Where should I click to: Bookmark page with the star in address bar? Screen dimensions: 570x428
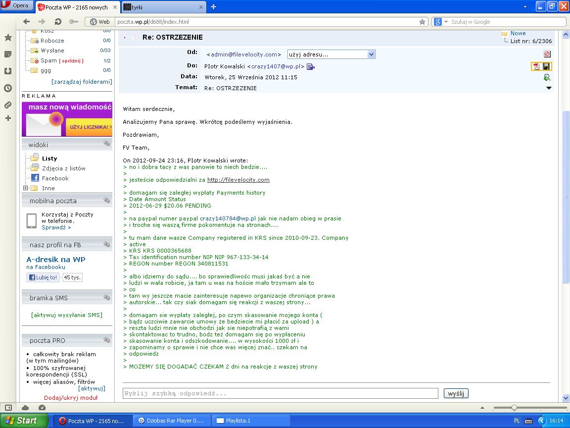click(x=422, y=22)
